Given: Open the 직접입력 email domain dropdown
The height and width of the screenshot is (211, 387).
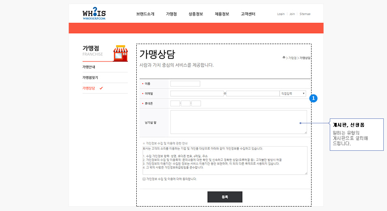Looking at the screenshot, I should [292, 93].
